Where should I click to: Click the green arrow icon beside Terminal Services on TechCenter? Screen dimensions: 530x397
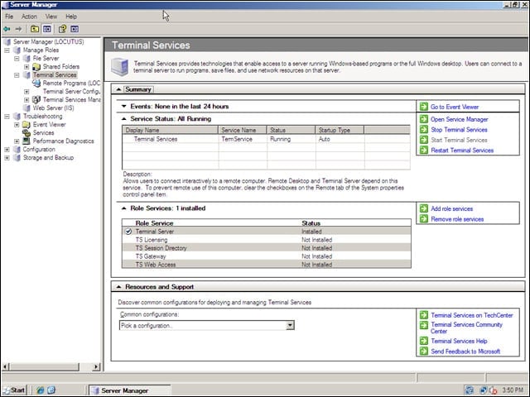[423, 315]
